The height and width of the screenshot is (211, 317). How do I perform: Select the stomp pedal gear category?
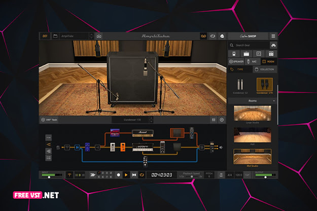(234, 54)
